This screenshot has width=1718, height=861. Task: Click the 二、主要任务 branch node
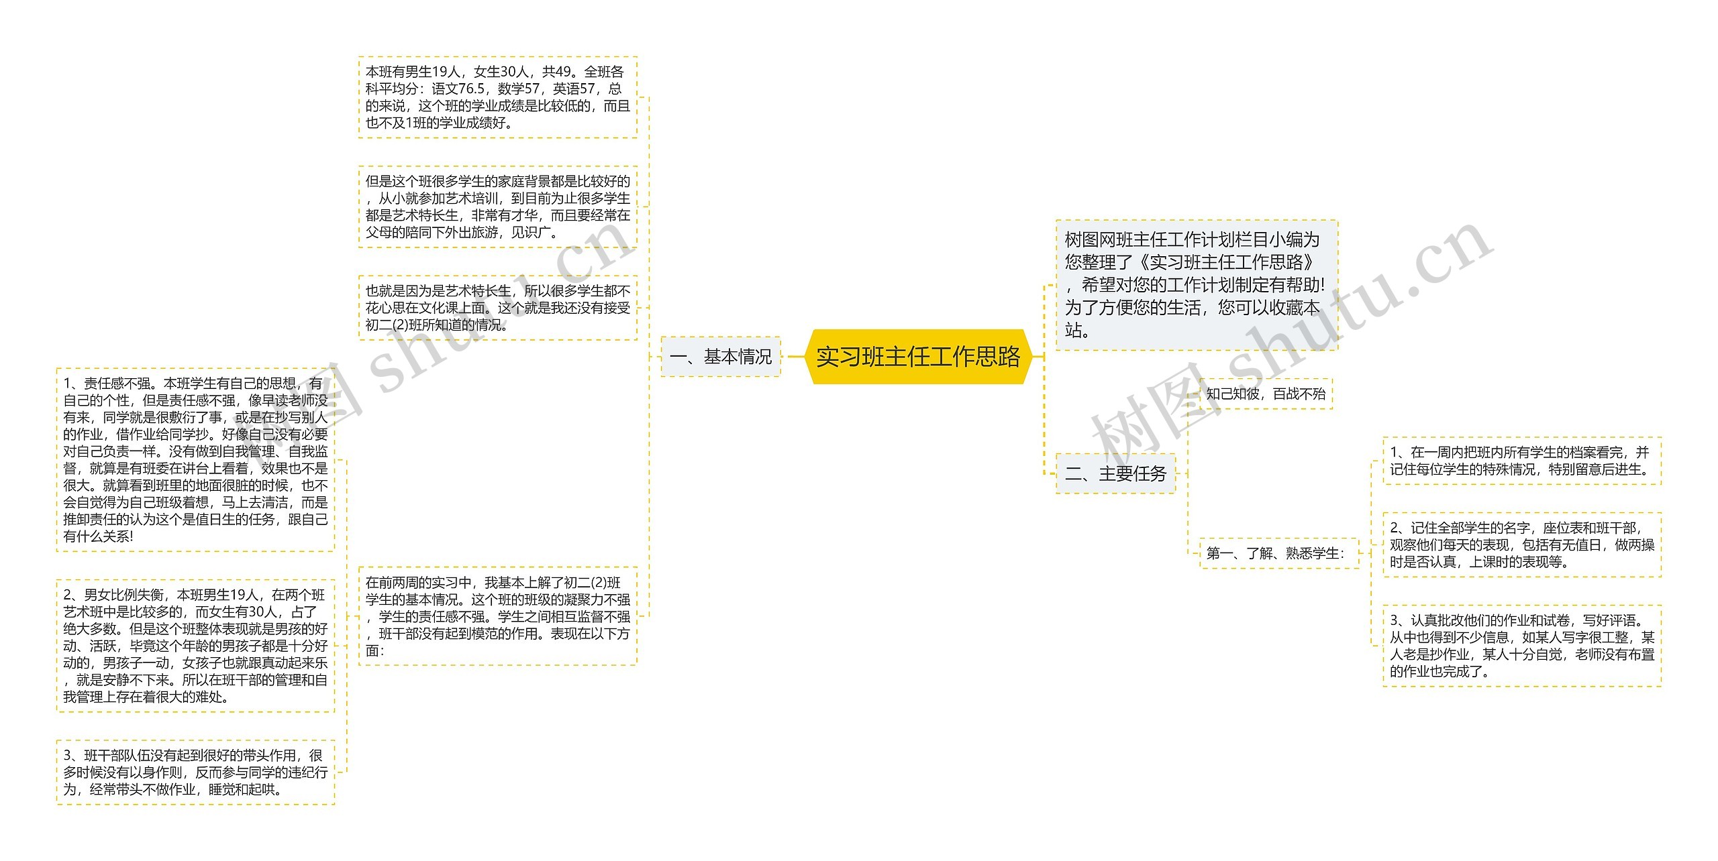(x=1115, y=474)
